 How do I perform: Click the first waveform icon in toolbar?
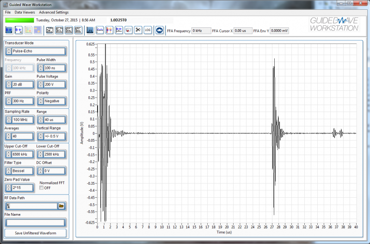9,30
